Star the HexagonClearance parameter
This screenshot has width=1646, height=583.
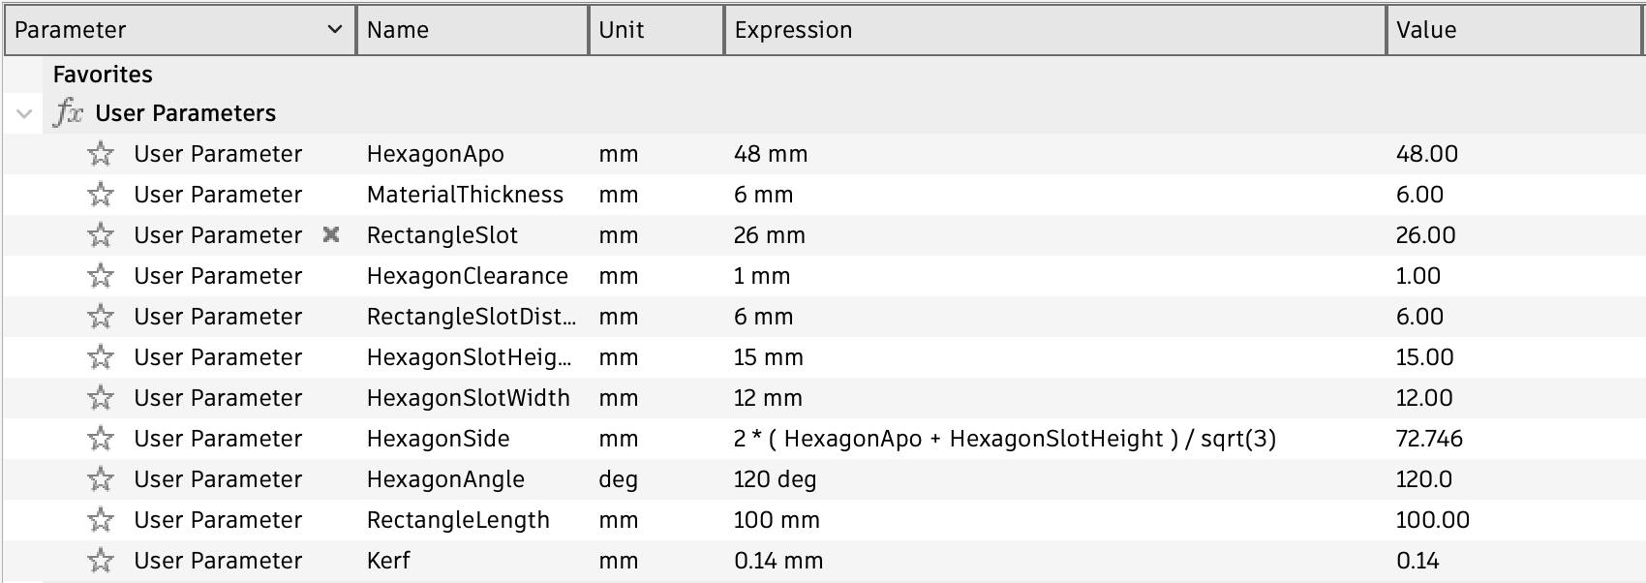[101, 276]
